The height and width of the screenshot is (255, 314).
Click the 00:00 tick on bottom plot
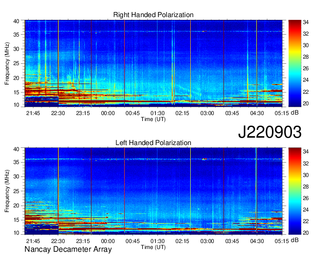click(x=108, y=241)
